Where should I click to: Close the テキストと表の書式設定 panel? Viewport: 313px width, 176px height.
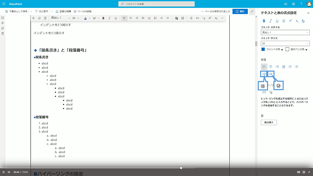point(308,13)
